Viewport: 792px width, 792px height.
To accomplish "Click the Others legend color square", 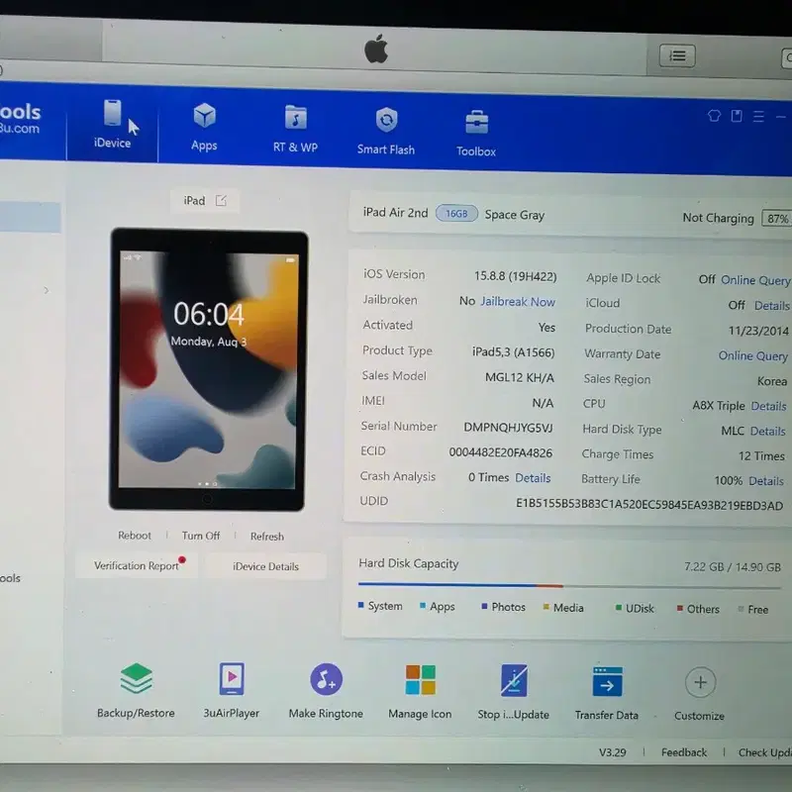I will (x=680, y=608).
